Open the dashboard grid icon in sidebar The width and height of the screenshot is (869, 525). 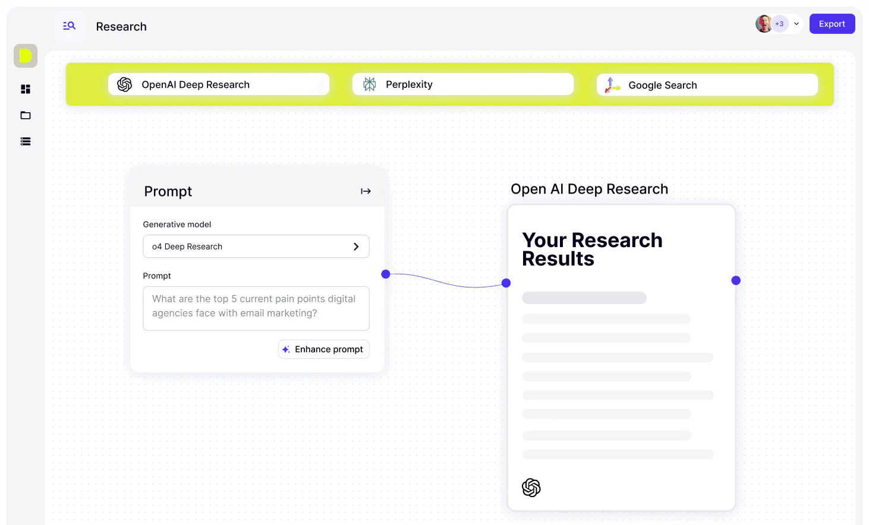pos(26,89)
